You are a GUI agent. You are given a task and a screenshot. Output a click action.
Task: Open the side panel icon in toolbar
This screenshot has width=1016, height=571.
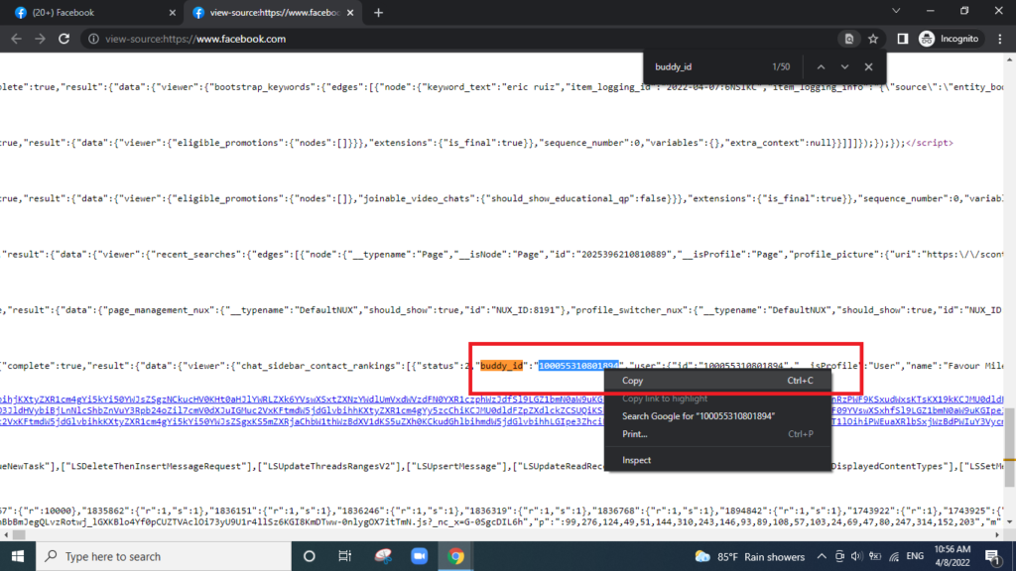click(x=903, y=39)
